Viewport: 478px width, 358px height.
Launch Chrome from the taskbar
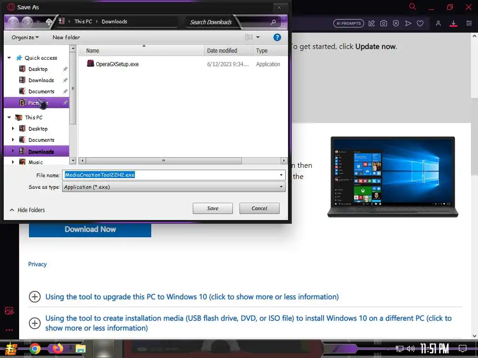(35, 349)
